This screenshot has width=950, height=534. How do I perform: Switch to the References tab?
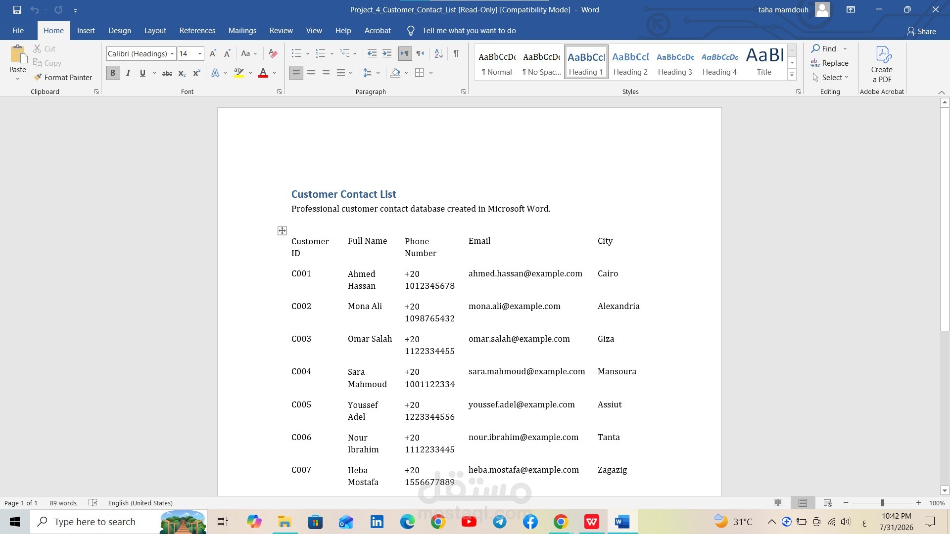(x=197, y=31)
